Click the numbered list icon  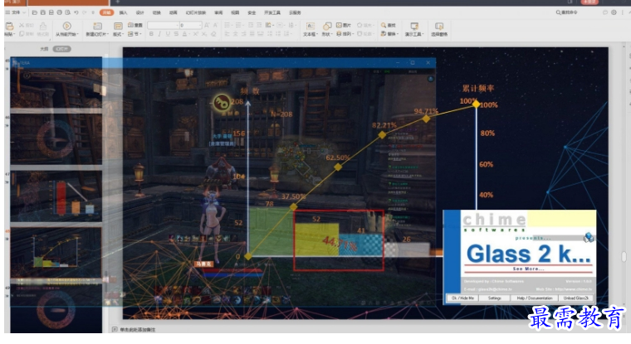click(x=239, y=26)
